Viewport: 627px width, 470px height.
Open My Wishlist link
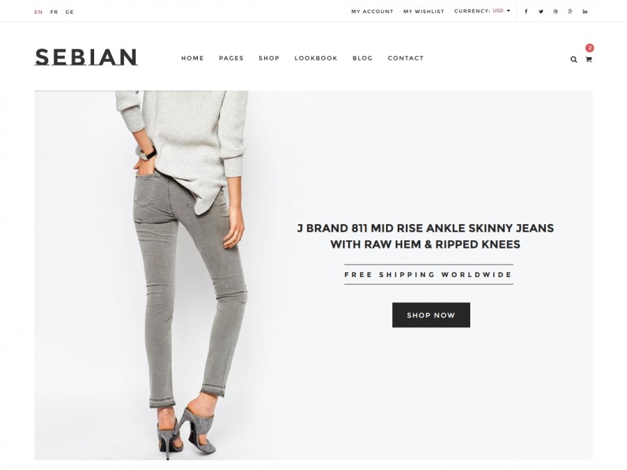(424, 12)
